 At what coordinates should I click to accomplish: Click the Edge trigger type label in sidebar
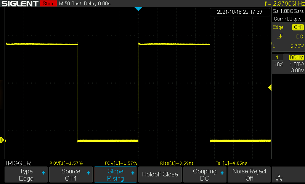click(x=278, y=27)
